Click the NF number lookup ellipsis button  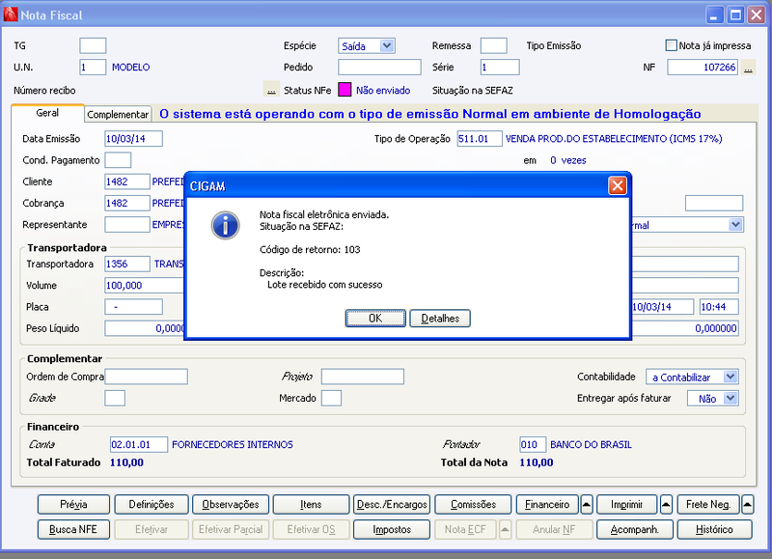(x=748, y=68)
